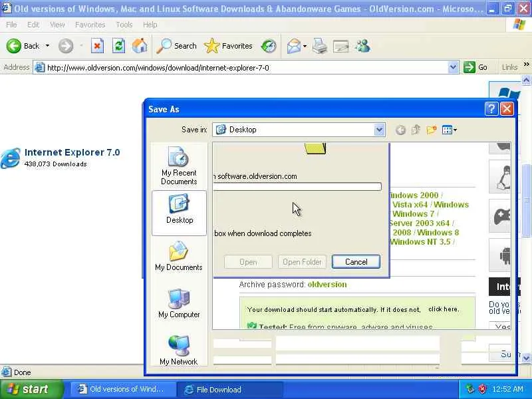Click the Internet Explorer logo icon
This screenshot has width=532, height=399.
(10, 158)
